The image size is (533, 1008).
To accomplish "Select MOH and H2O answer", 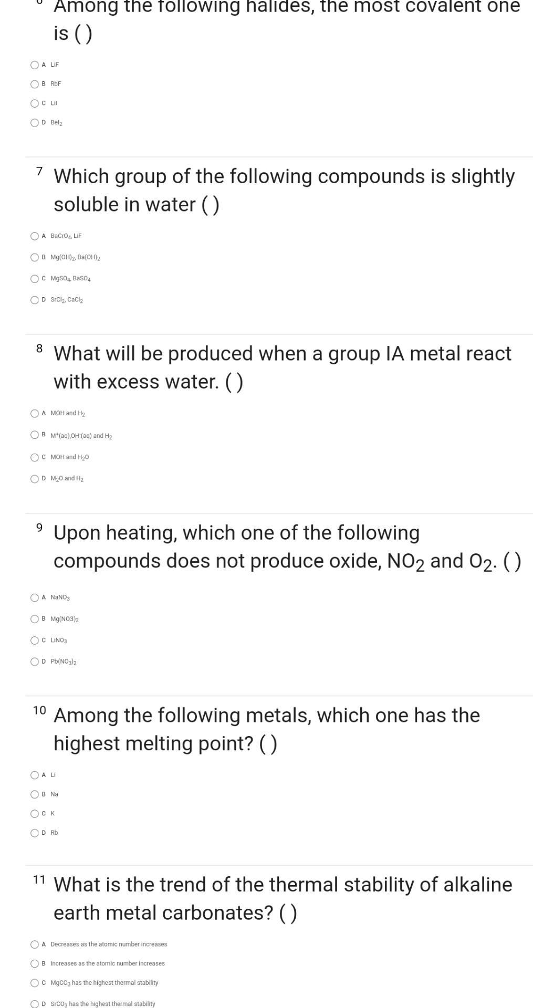I will click(35, 457).
